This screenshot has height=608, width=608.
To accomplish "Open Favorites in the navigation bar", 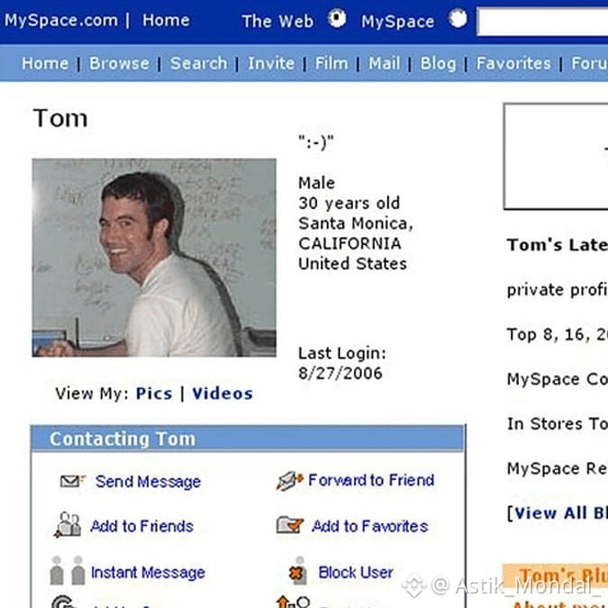I will pyautogui.click(x=513, y=64).
